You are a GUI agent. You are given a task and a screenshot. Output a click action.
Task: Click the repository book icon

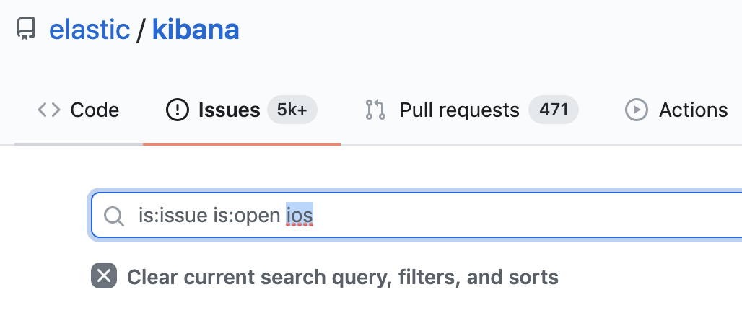point(26,30)
